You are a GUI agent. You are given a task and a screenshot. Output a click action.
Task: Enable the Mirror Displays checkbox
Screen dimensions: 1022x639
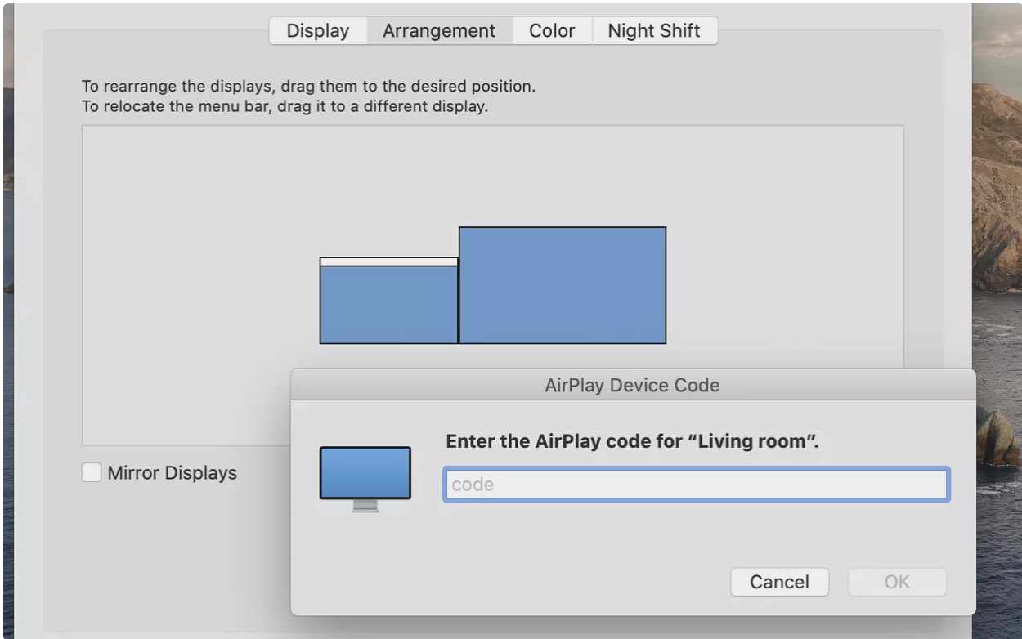(x=92, y=472)
